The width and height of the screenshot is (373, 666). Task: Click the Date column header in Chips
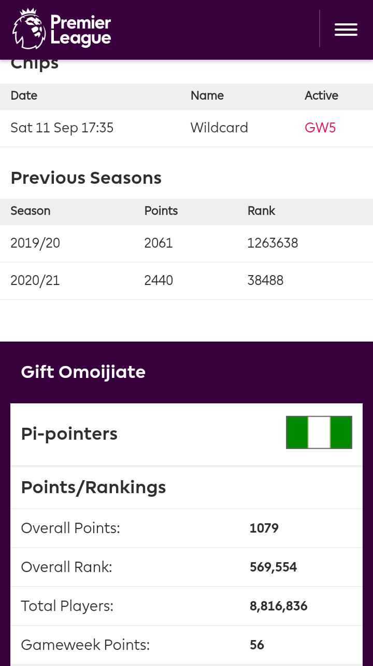point(24,96)
